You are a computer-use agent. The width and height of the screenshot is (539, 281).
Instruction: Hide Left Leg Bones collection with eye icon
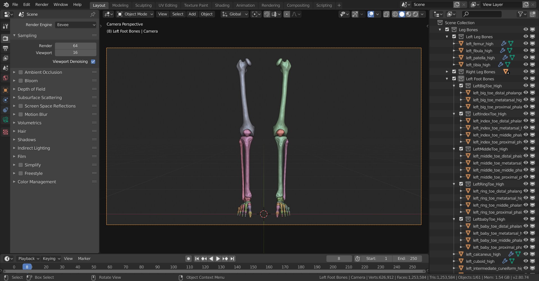(x=526, y=36)
